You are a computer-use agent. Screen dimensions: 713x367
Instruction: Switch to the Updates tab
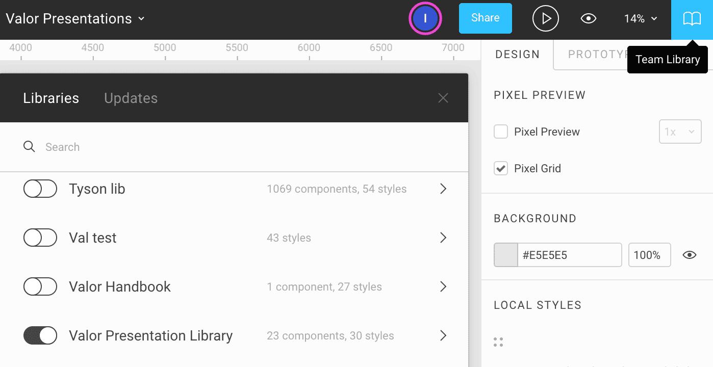tap(131, 98)
